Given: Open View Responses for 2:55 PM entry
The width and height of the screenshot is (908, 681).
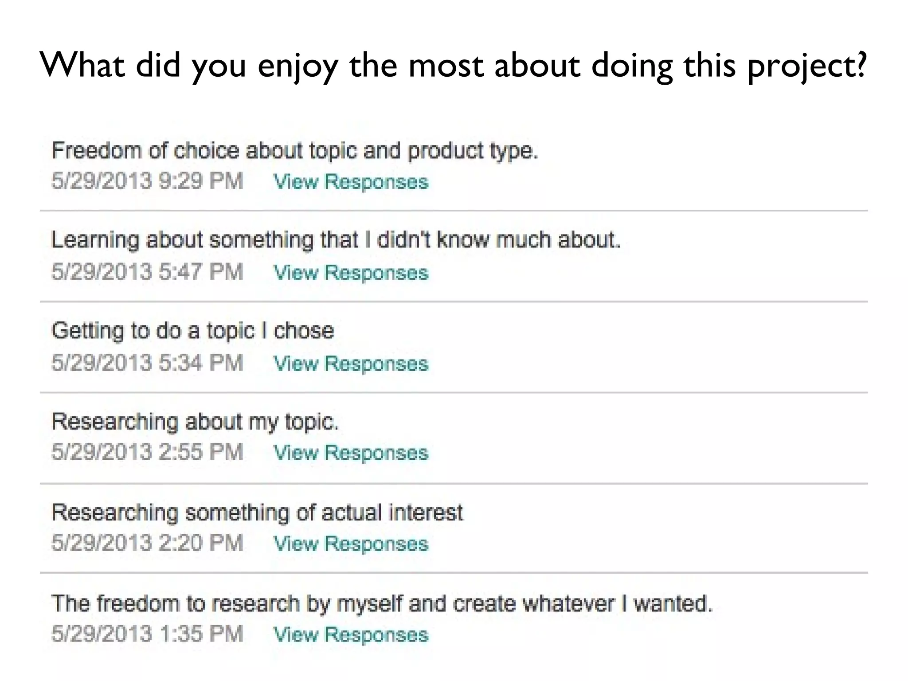Looking at the screenshot, I should (x=351, y=453).
